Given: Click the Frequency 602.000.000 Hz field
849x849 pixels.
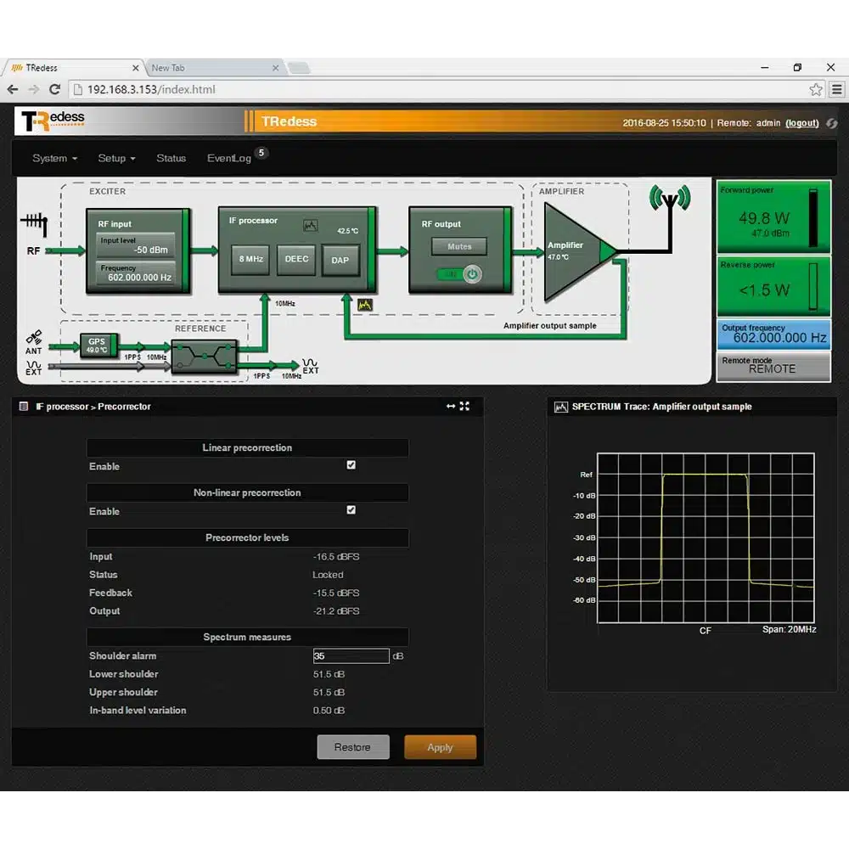Looking at the screenshot, I should coord(135,273).
